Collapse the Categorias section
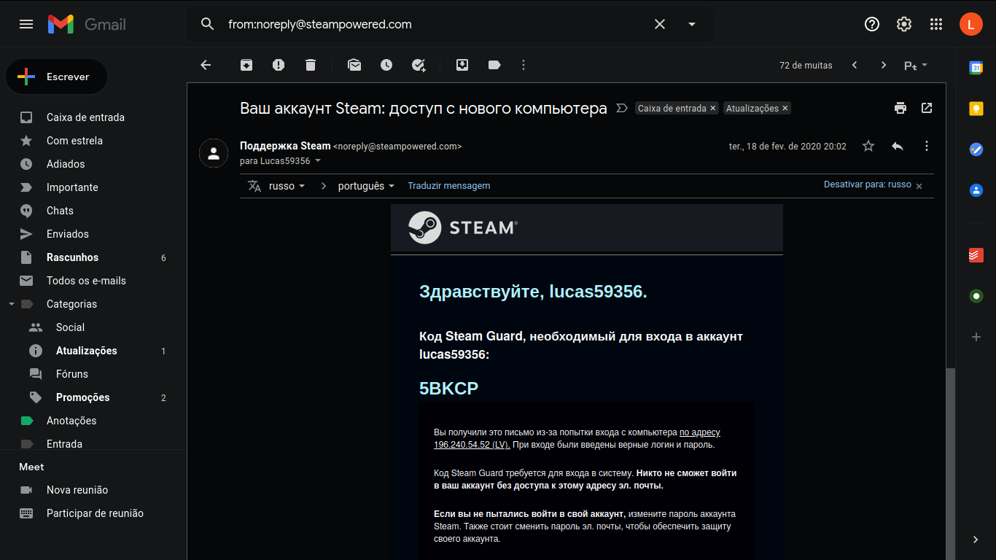The width and height of the screenshot is (996, 560). pos(12,304)
